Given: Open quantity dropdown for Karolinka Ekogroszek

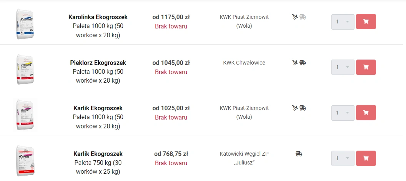Looking at the screenshot, I should coord(343,22).
